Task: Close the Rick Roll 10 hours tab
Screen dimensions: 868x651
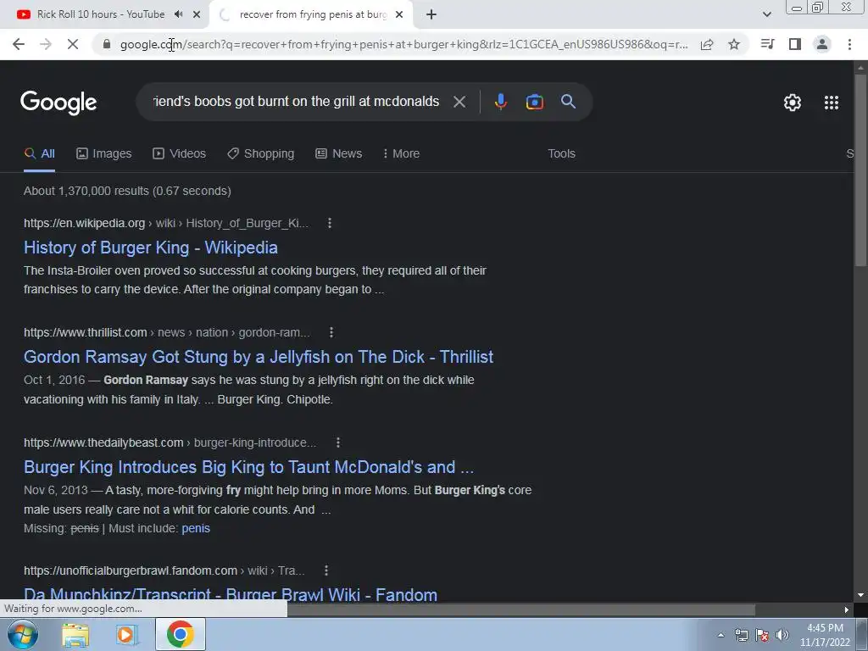Action: tap(197, 14)
